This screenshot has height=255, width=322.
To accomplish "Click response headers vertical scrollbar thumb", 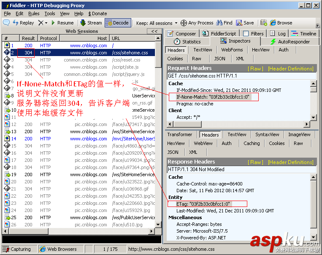I will [x=314, y=204].
